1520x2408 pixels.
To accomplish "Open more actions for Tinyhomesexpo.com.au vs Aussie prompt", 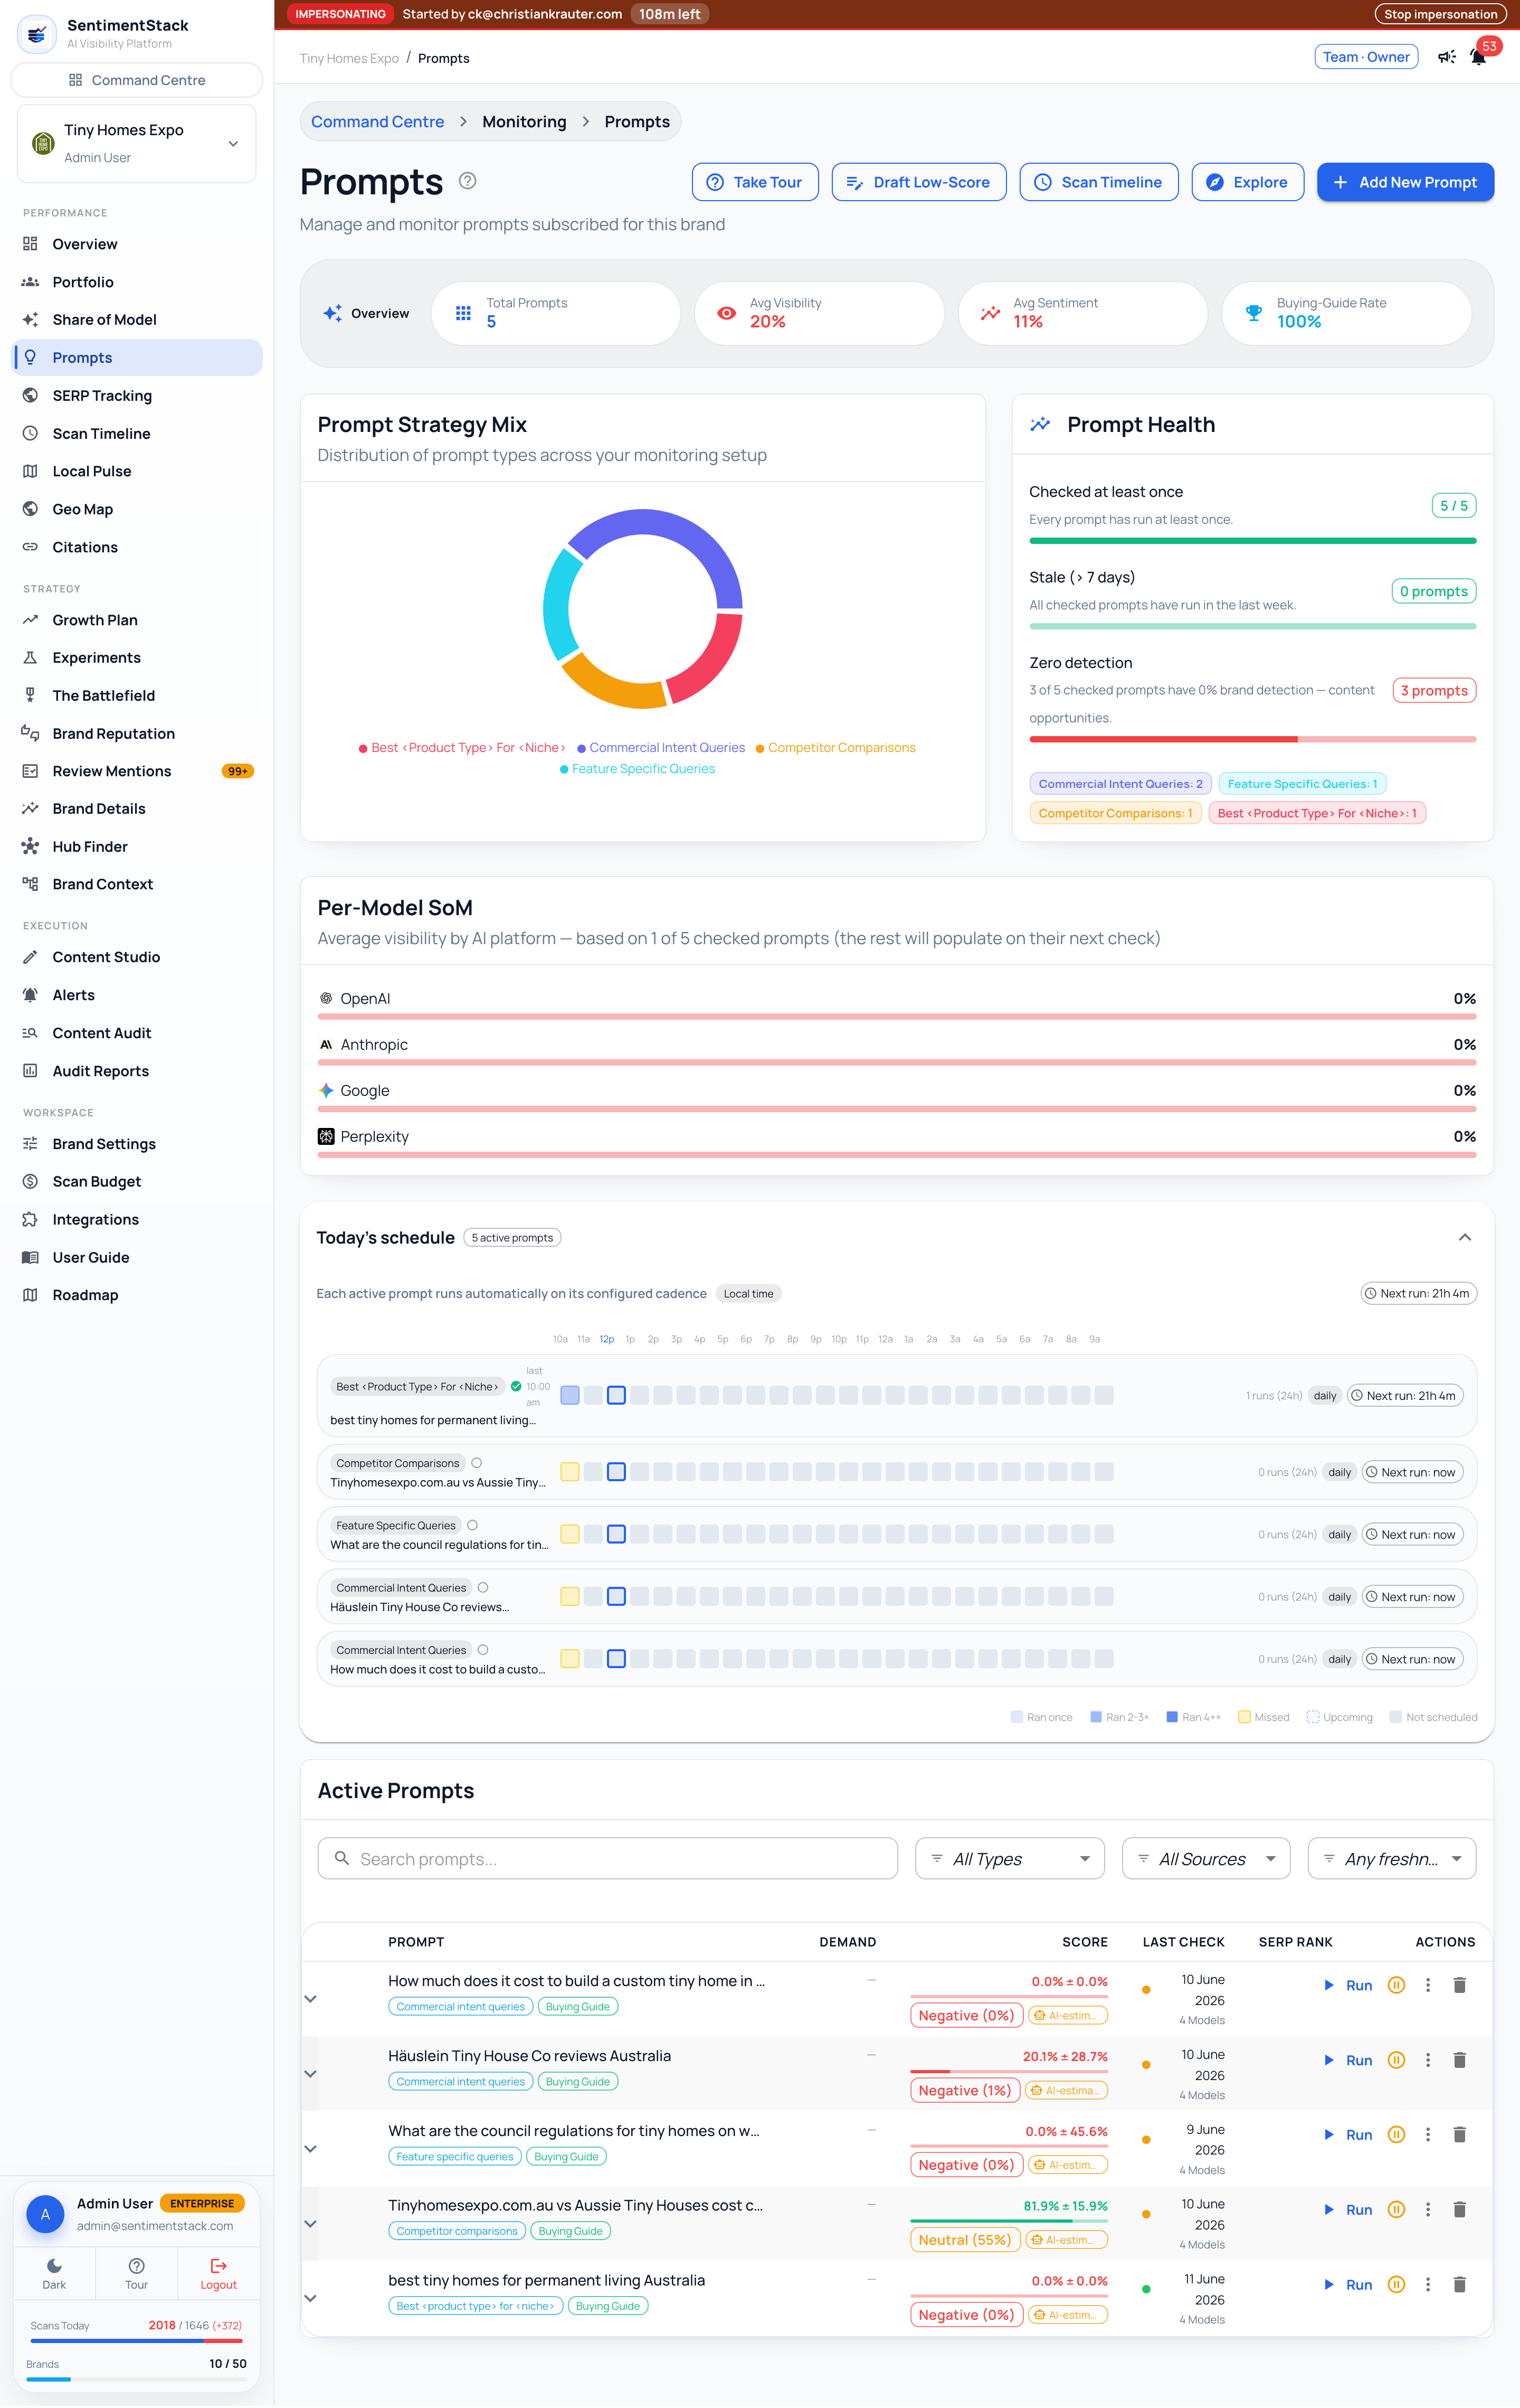I will (x=1427, y=2210).
